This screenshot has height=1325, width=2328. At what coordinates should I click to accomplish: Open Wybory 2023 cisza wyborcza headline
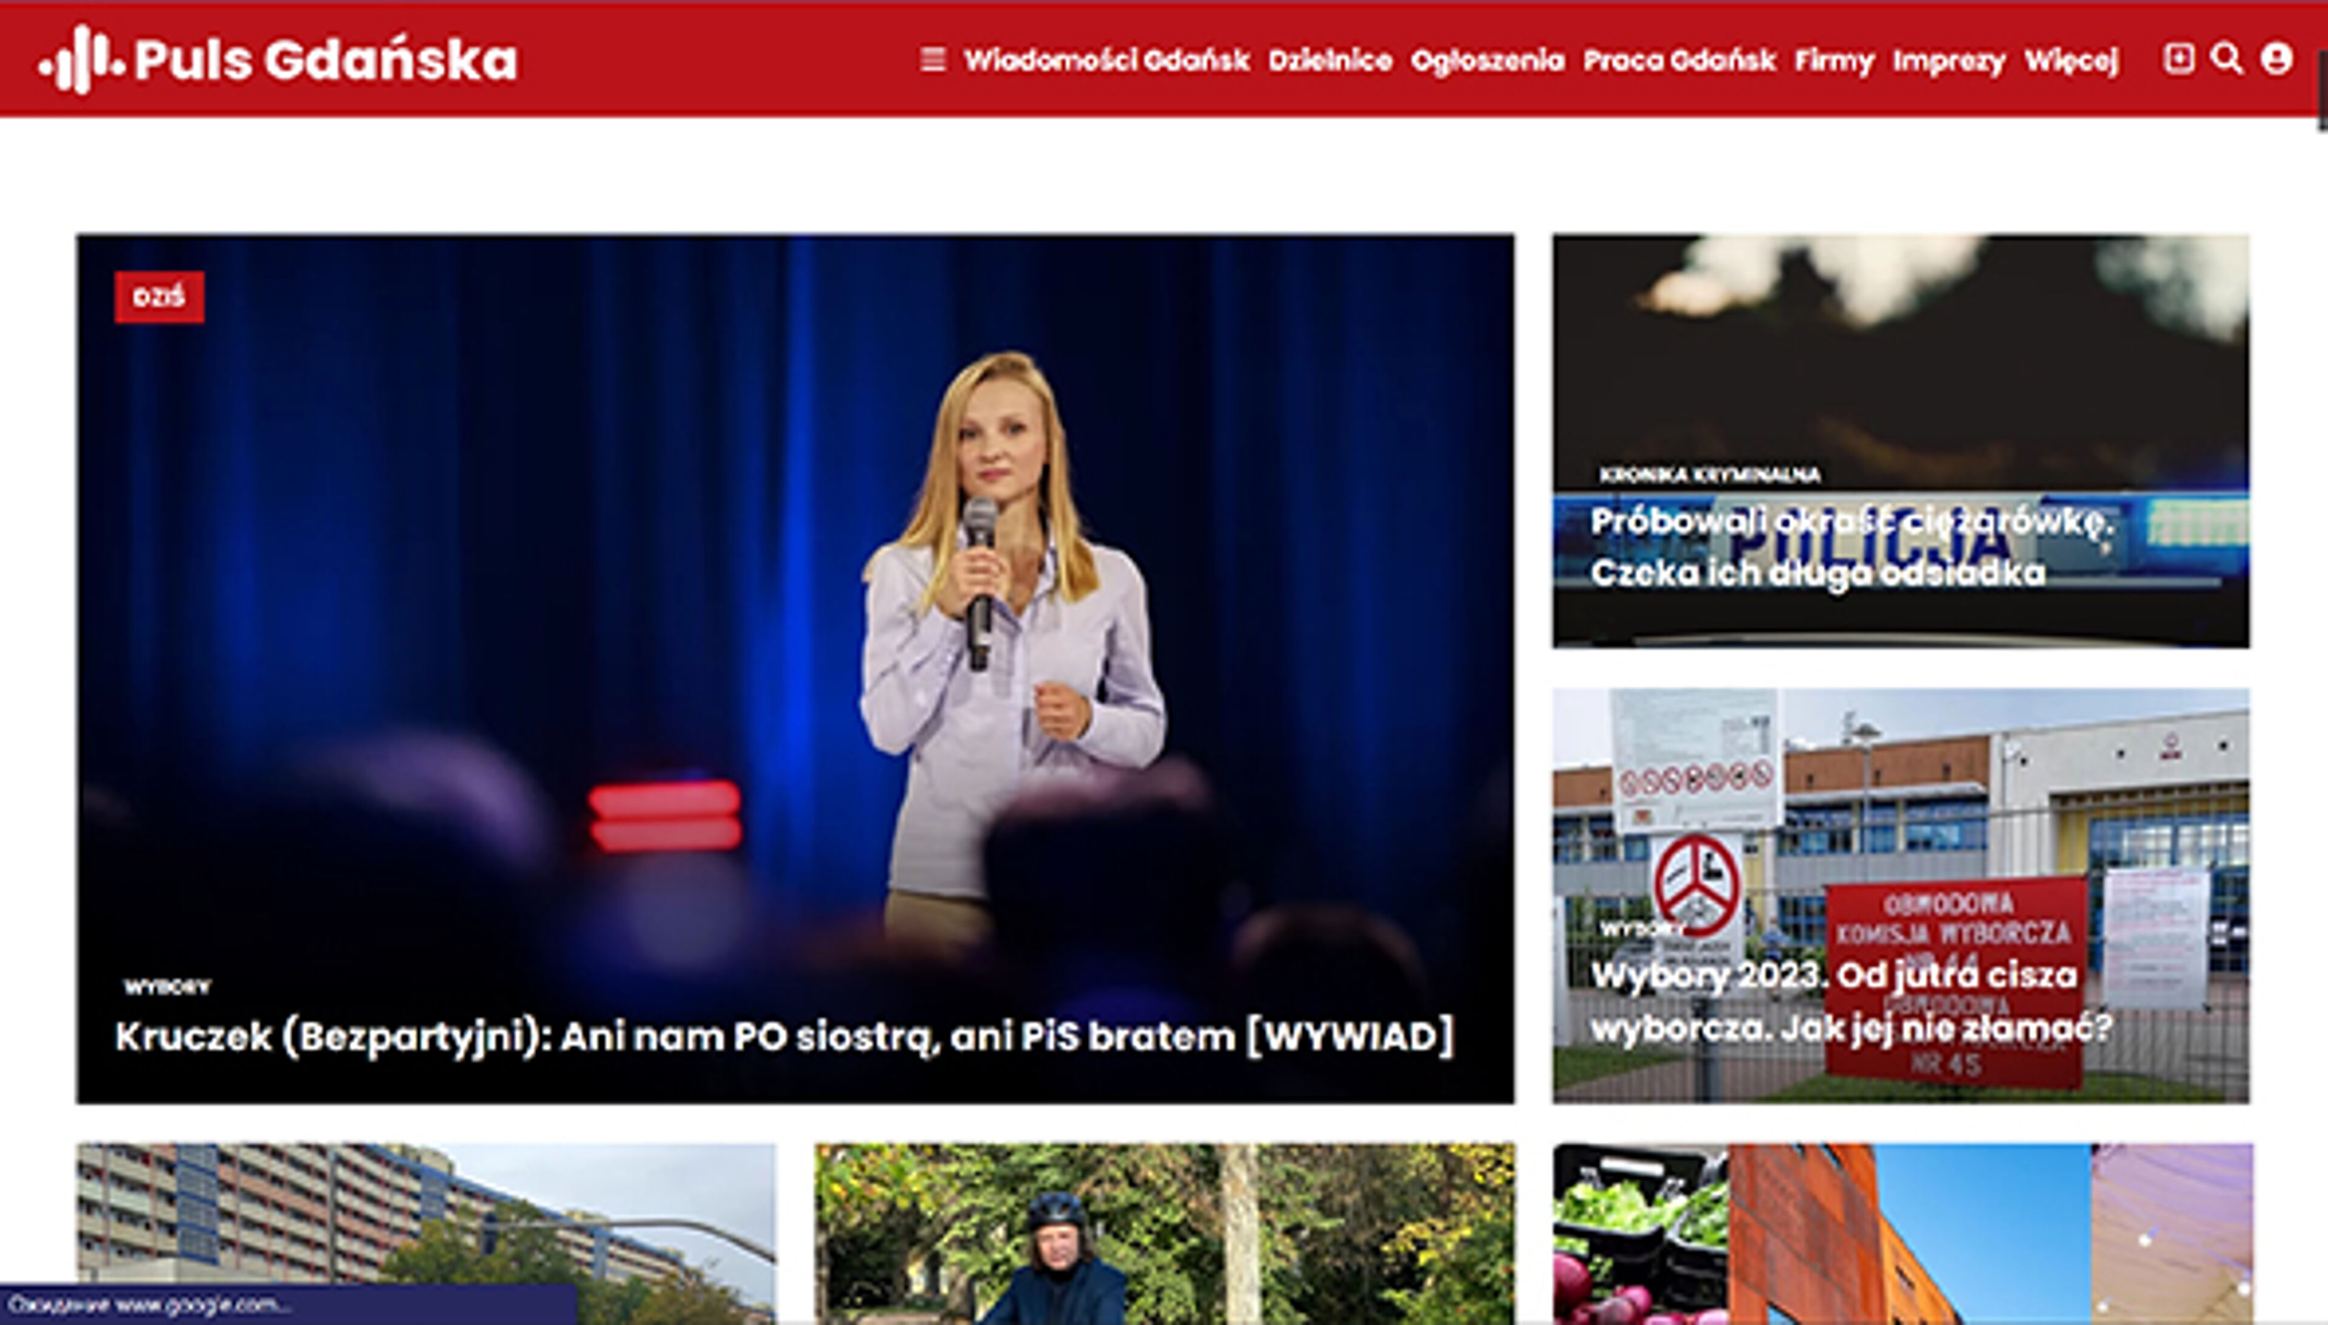tap(1851, 1001)
